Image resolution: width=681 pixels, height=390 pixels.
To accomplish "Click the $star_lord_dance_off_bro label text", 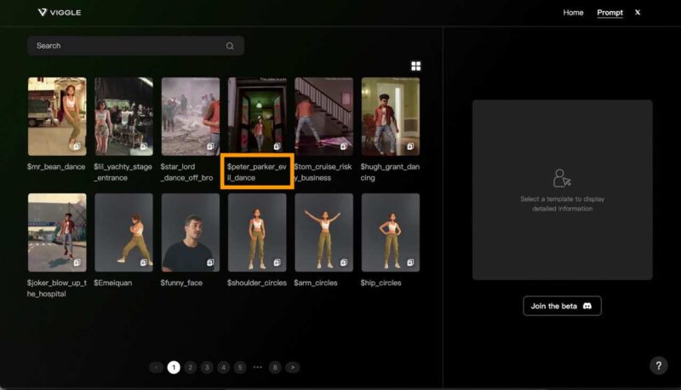I will (x=186, y=172).
